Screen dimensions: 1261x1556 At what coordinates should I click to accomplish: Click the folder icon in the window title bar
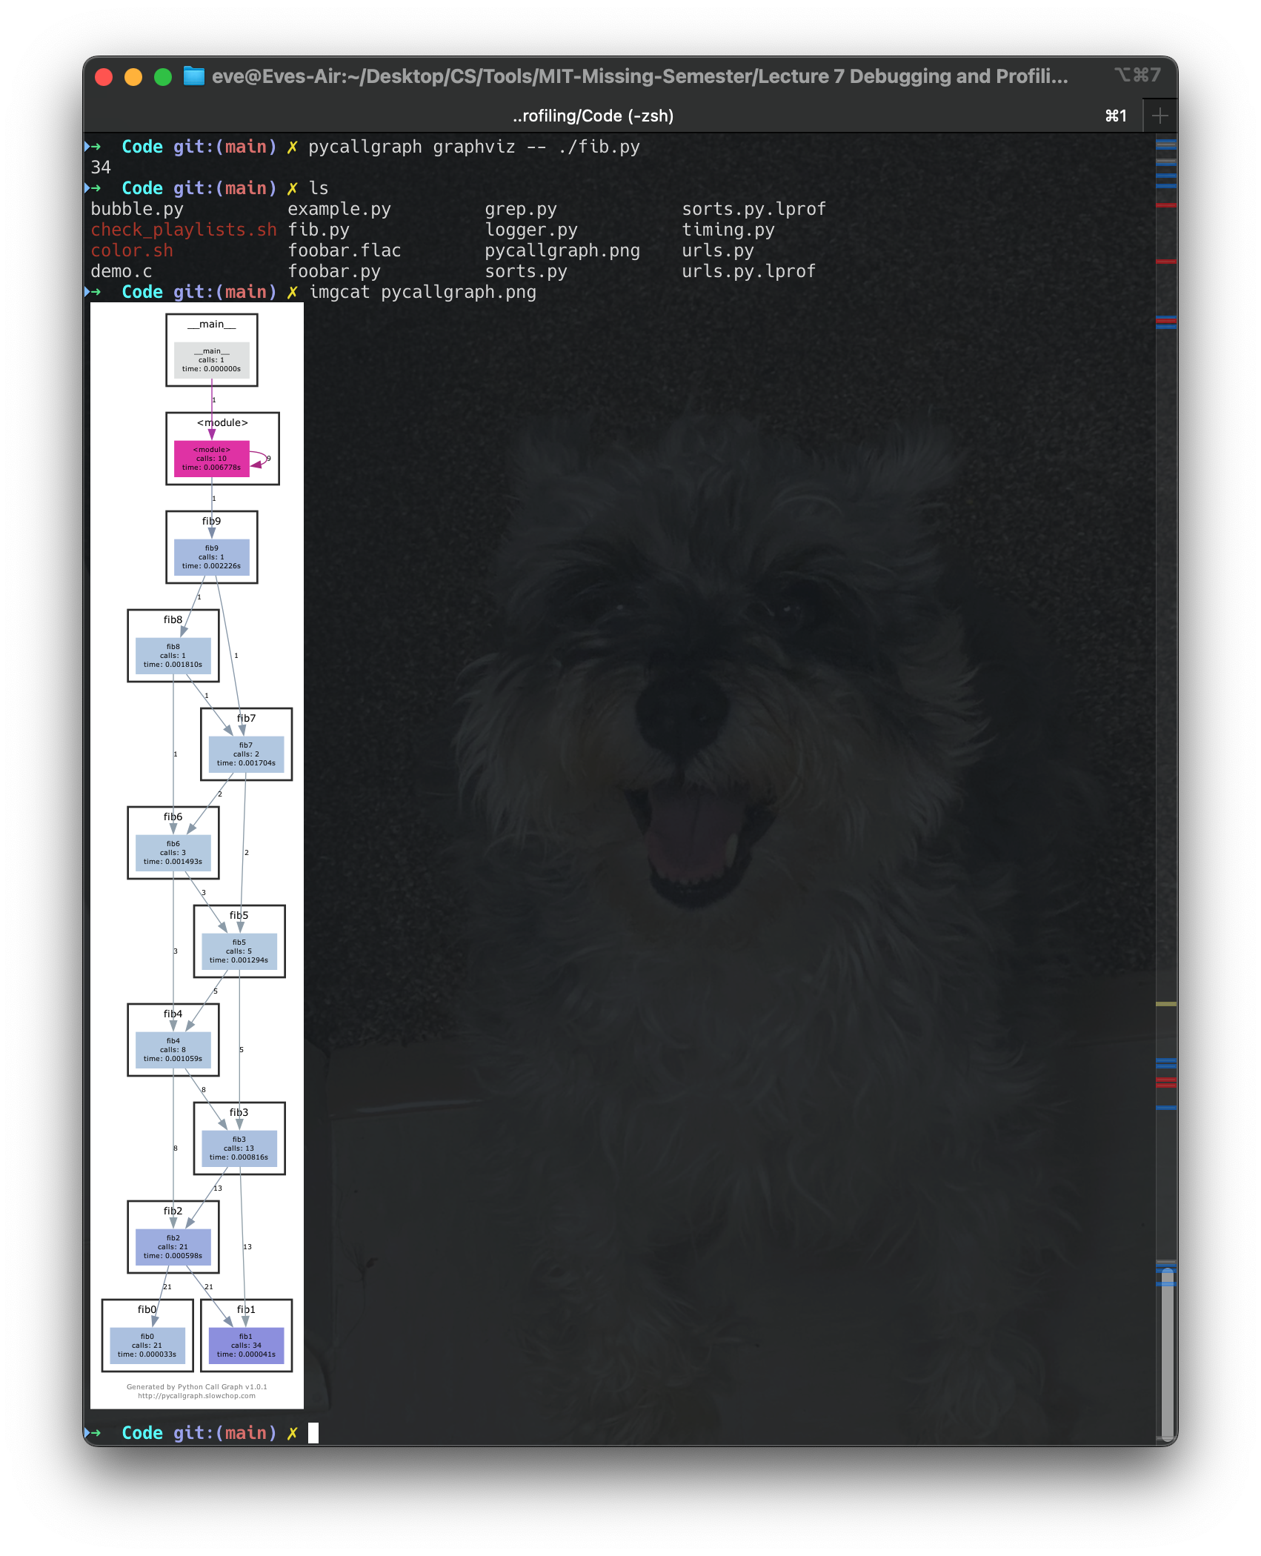[195, 75]
